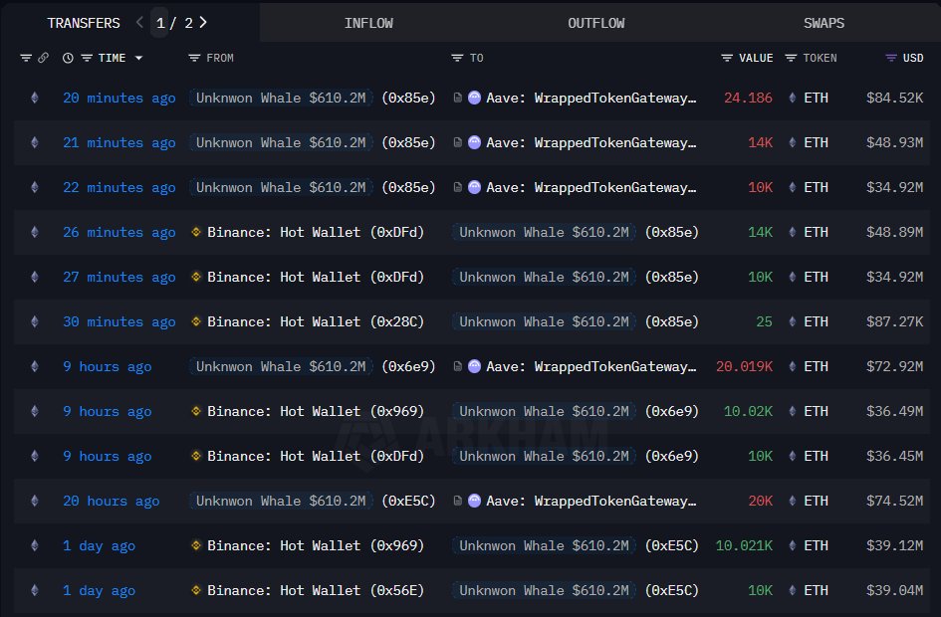Click Binance icon in the 10.021K row

click(195, 545)
